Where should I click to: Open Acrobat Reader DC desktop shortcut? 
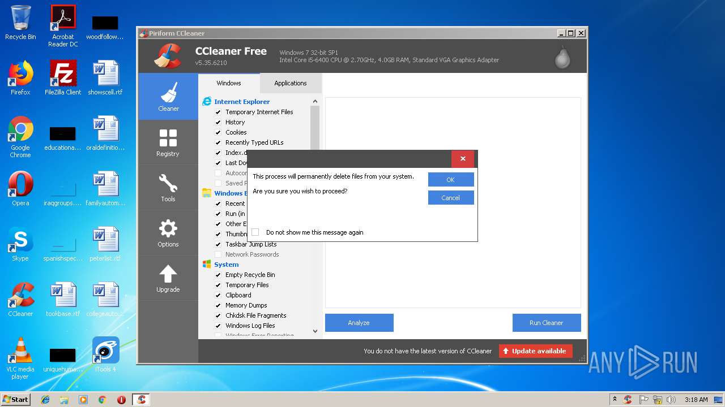point(63,26)
